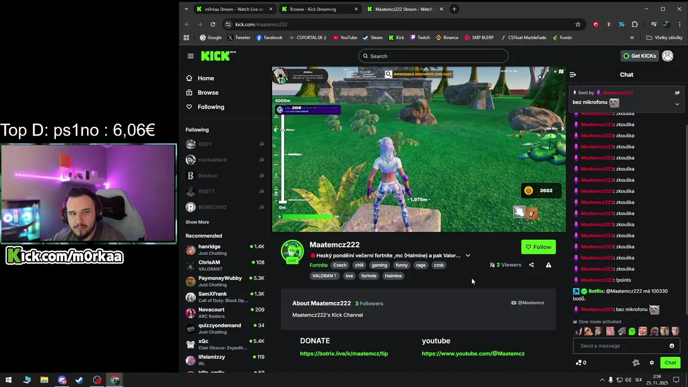Screen dimensions: 688x387
Task: Open CSFloat MarbleFade bookmark
Action: pos(523,38)
